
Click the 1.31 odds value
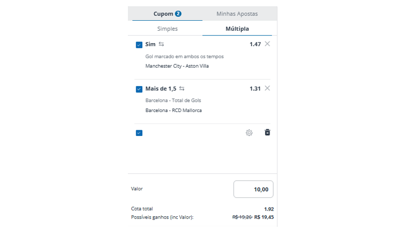point(255,88)
